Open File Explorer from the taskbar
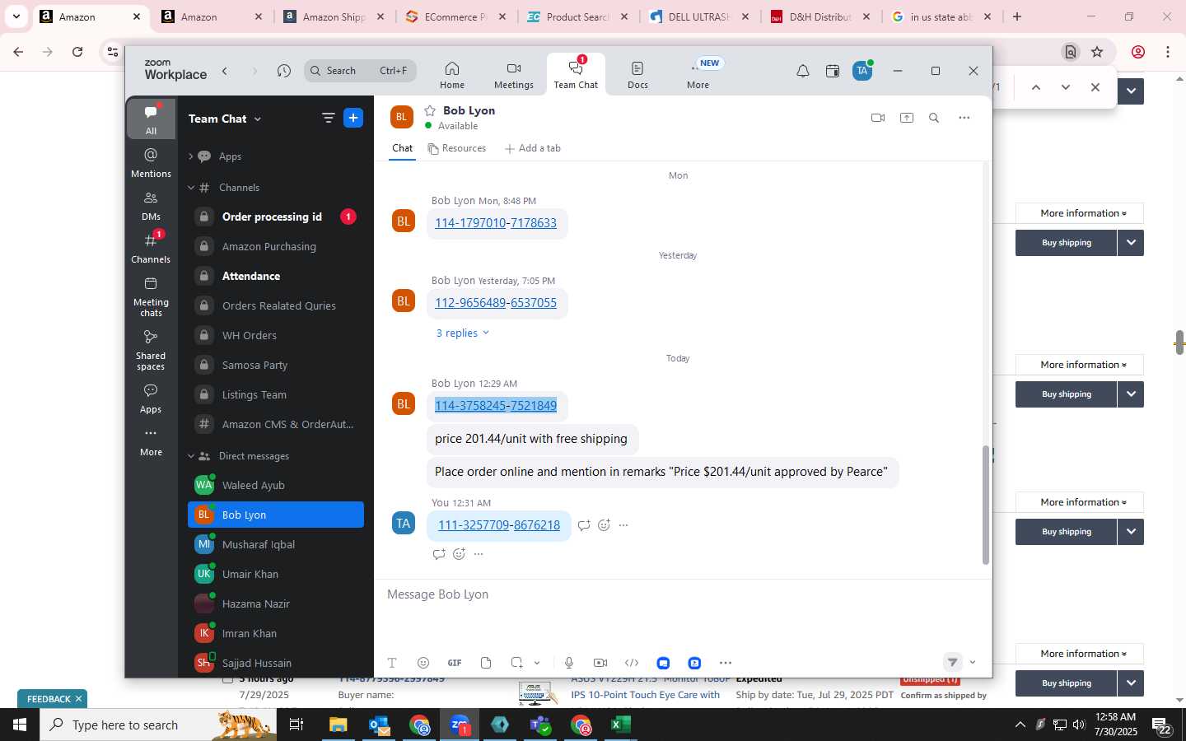Viewport: 1186px width, 741px height. point(339,725)
